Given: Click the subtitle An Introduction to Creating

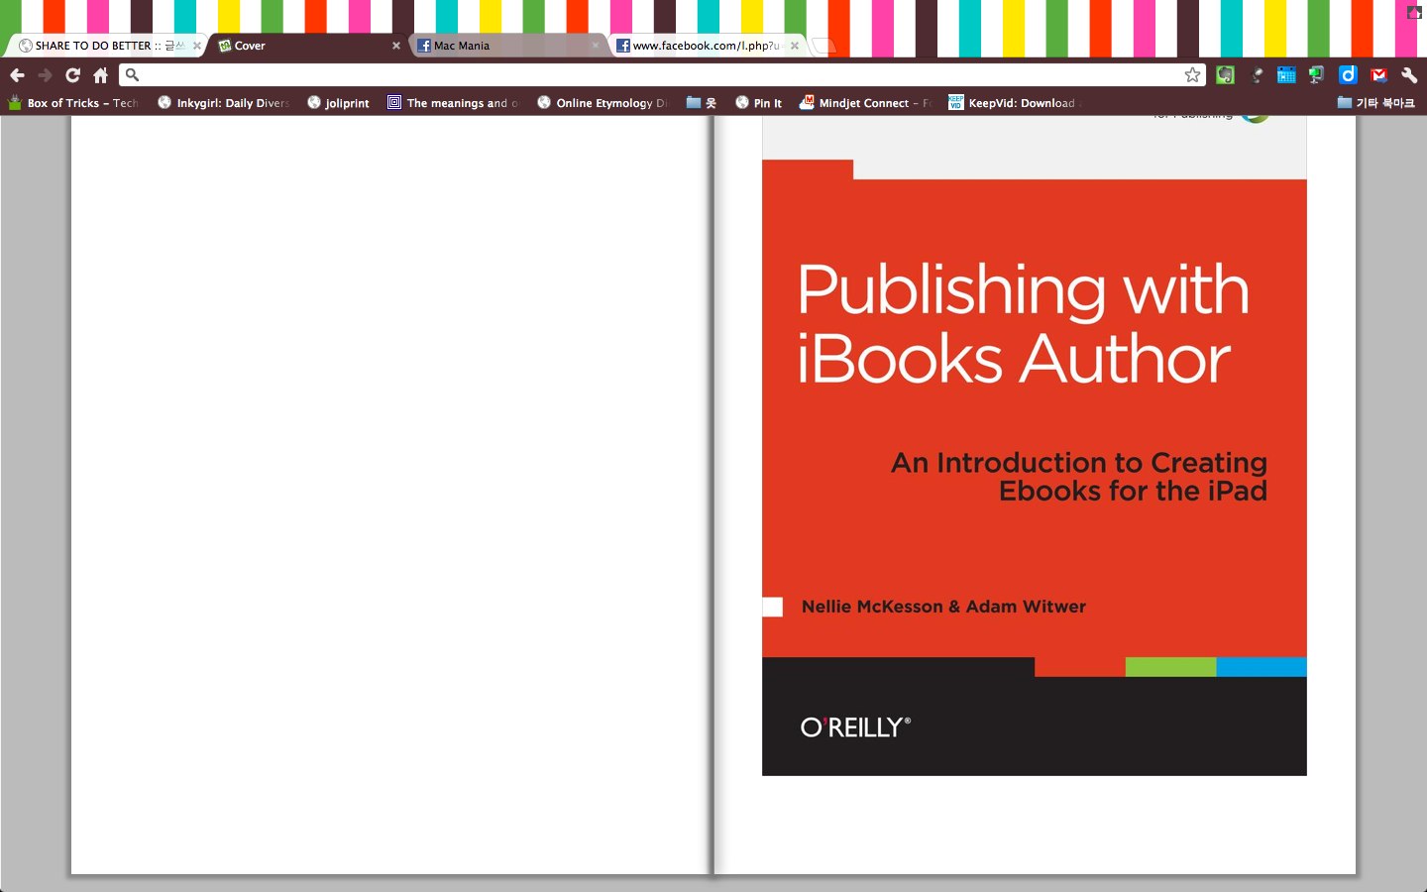Looking at the screenshot, I should tap(1079, 463).
